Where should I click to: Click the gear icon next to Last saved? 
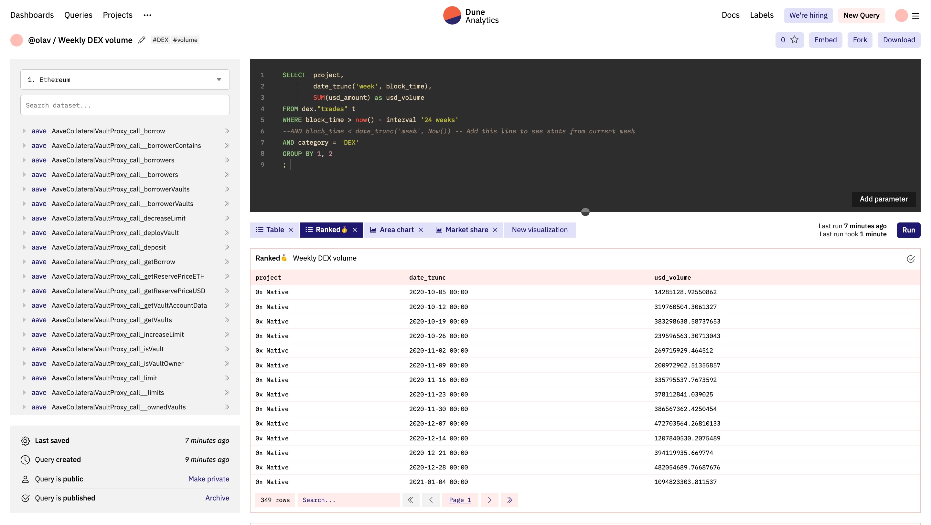pyautogui.click(x=25, y=441)
